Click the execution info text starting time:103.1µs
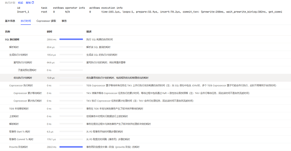The height and width of the screenshot is (151, 291). point(192,12)
